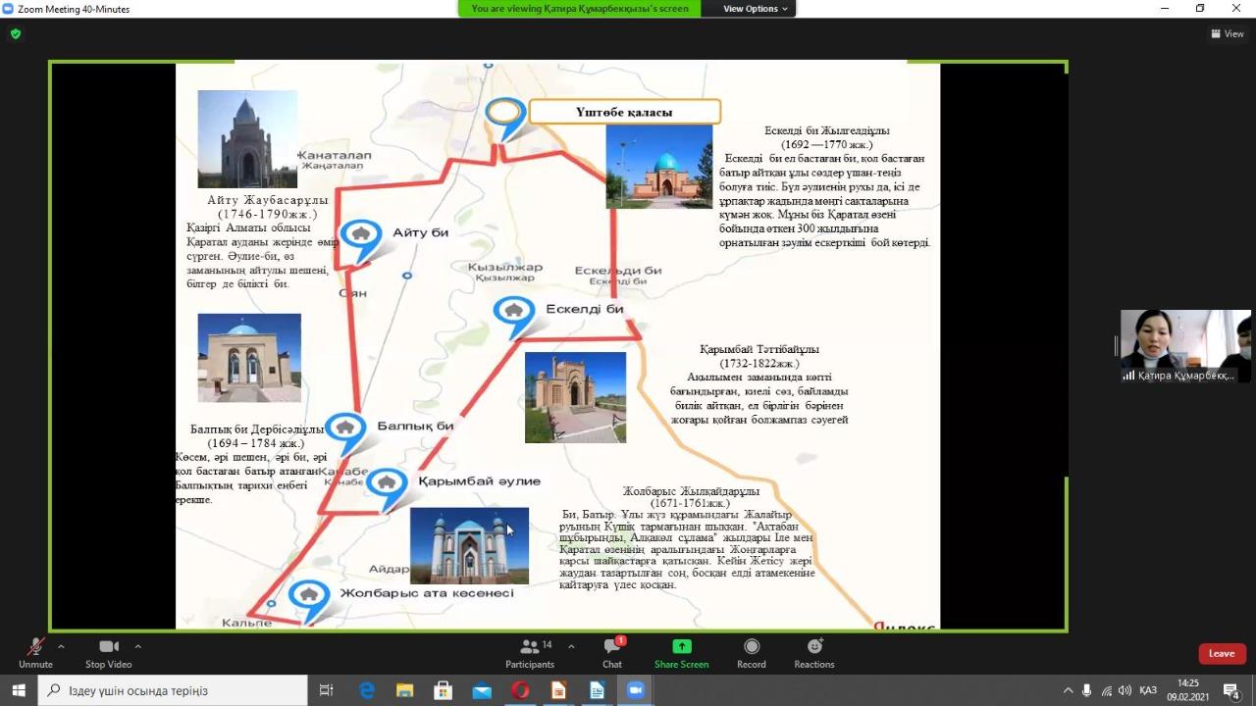Change layout using the View button
Image resolution: width=1256 pixels, height=706 pixels.
pos(1228,33)
